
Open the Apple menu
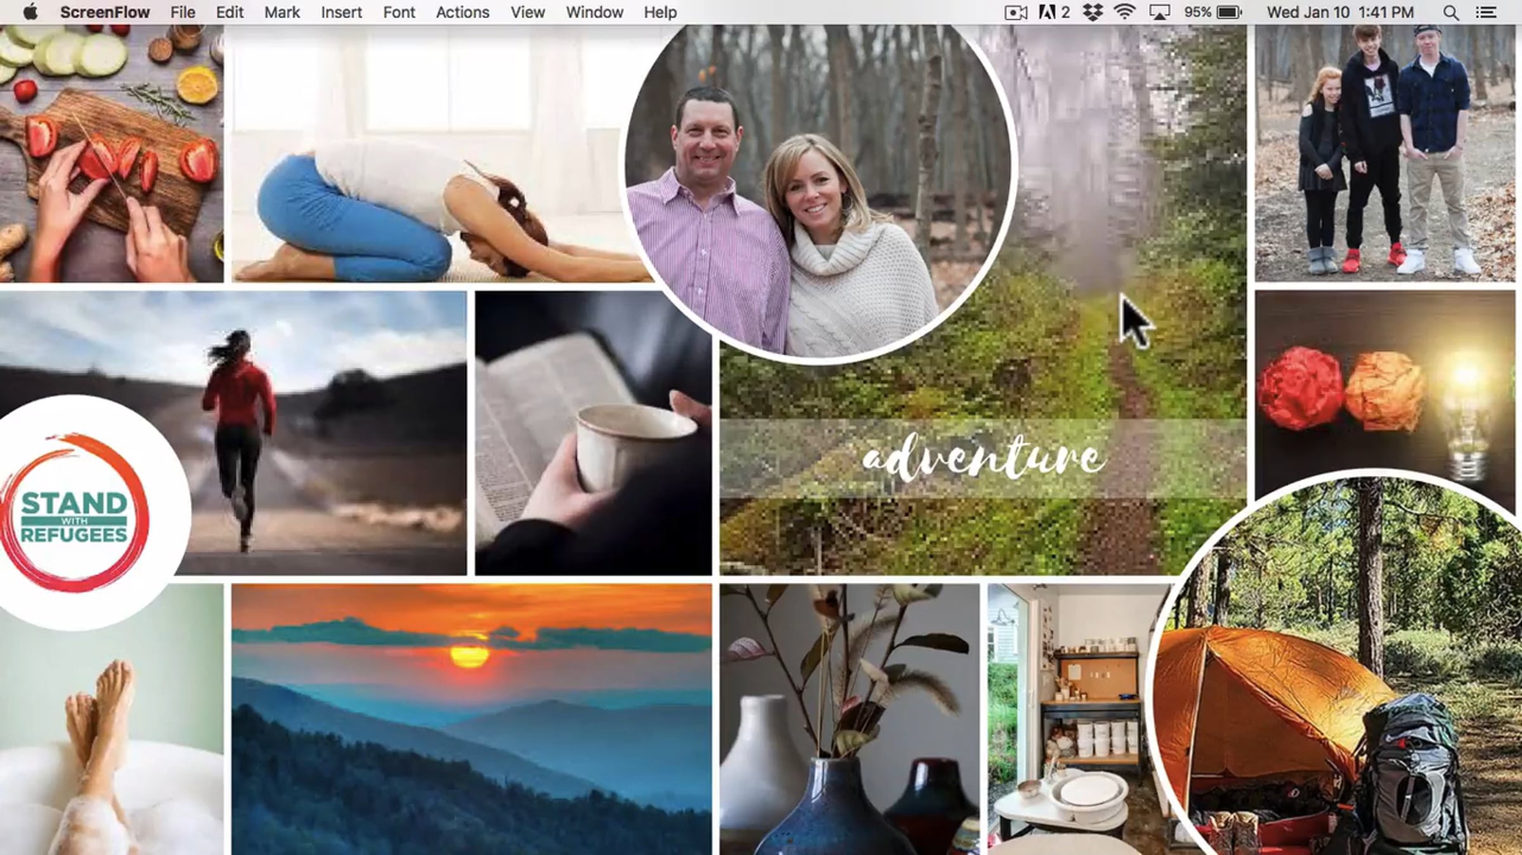[x=30, y=13]
